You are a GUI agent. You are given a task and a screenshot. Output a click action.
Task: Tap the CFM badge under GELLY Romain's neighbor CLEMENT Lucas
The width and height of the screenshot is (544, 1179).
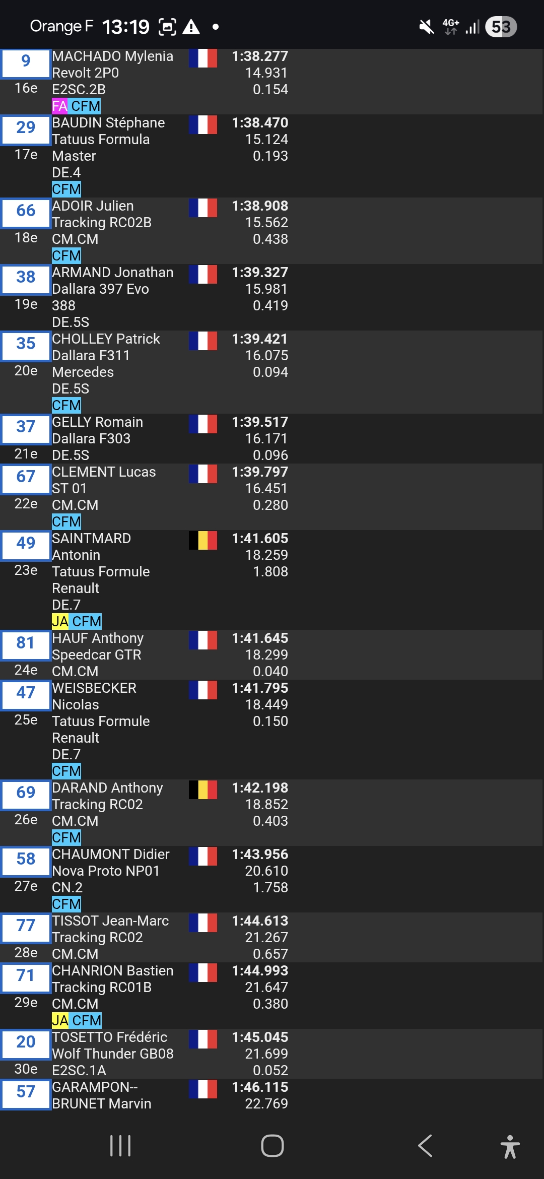click(x=66, y=522)
